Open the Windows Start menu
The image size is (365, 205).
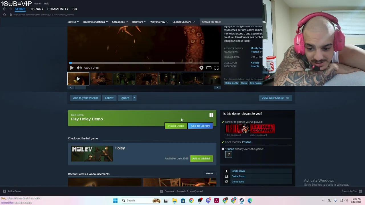tap(115, 200)
